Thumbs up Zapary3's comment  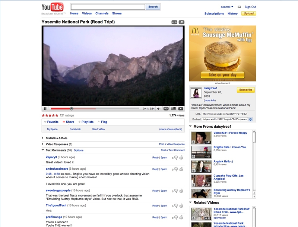click(x=181, y=157)
